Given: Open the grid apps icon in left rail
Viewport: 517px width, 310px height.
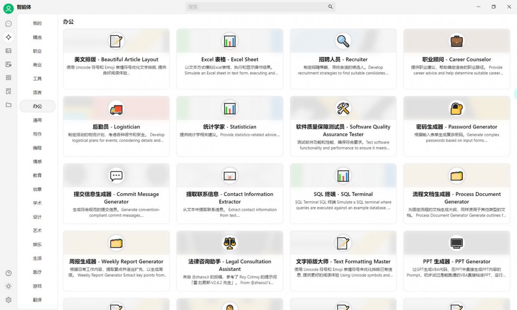Looking at the screenshot, I should [9, 78].
